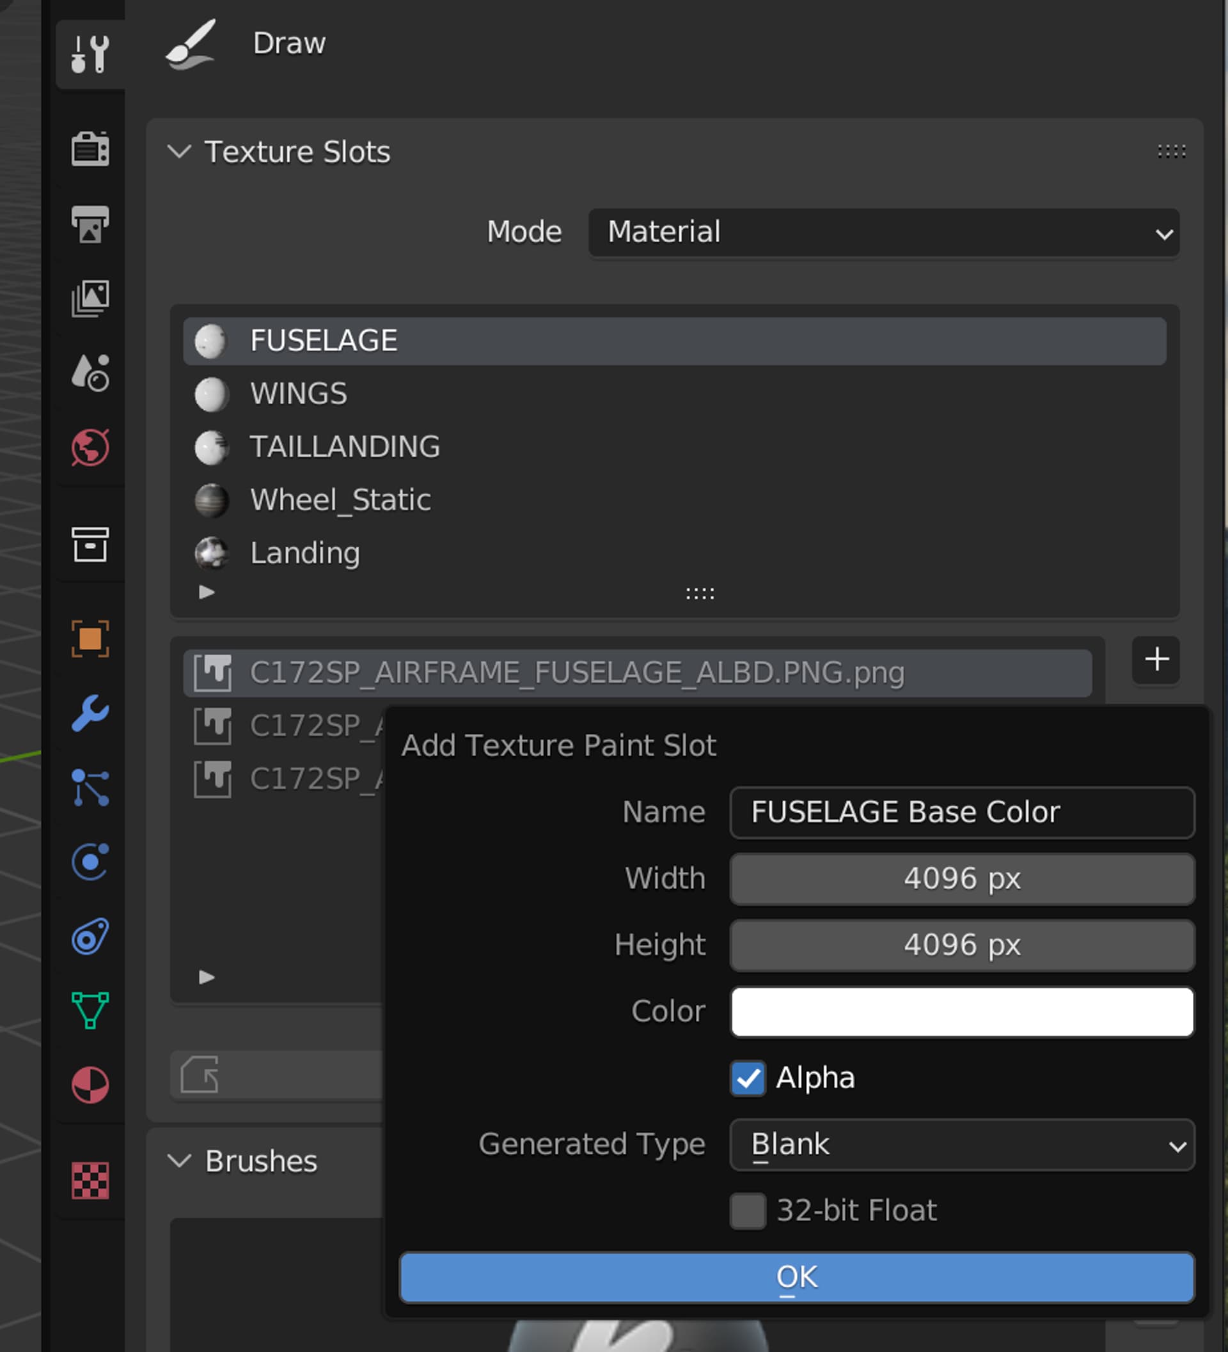Select the FUSELAGE material slot
Viewport: 1228px width, 1352px height.
point(674,341)
